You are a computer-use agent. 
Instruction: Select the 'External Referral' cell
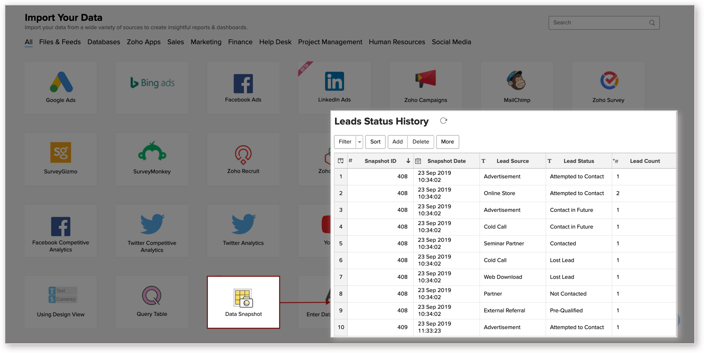click(513, 311)
